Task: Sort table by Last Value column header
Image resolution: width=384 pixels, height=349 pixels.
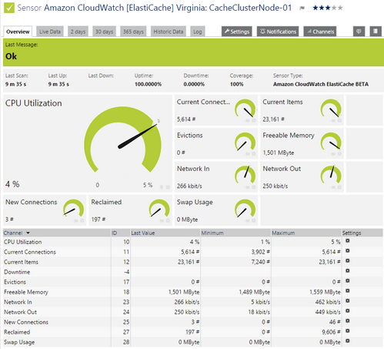Action: 143,233
